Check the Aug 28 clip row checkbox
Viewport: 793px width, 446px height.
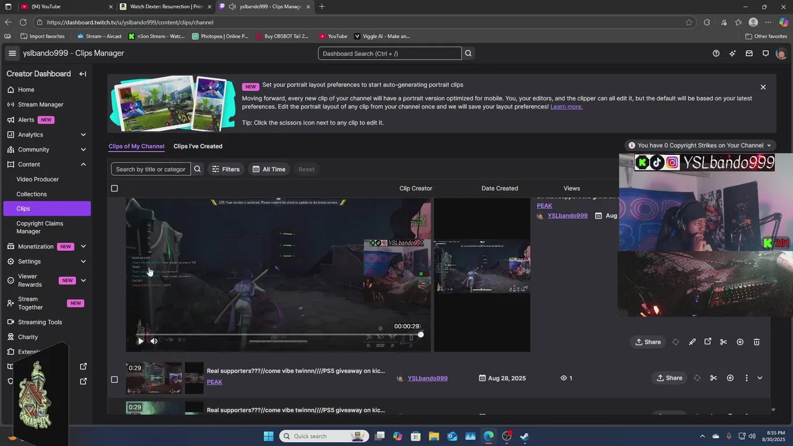pyautogui.click(x=114, y=379)
